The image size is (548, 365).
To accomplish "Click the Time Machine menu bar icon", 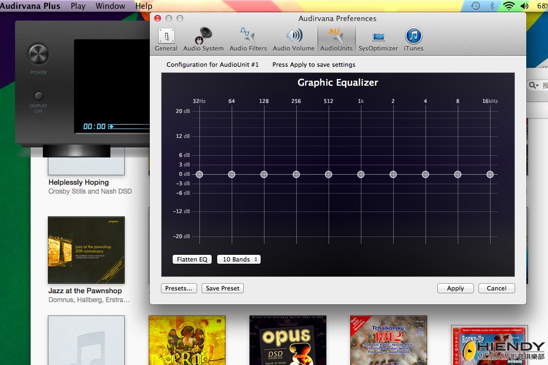I will (475, 6).
